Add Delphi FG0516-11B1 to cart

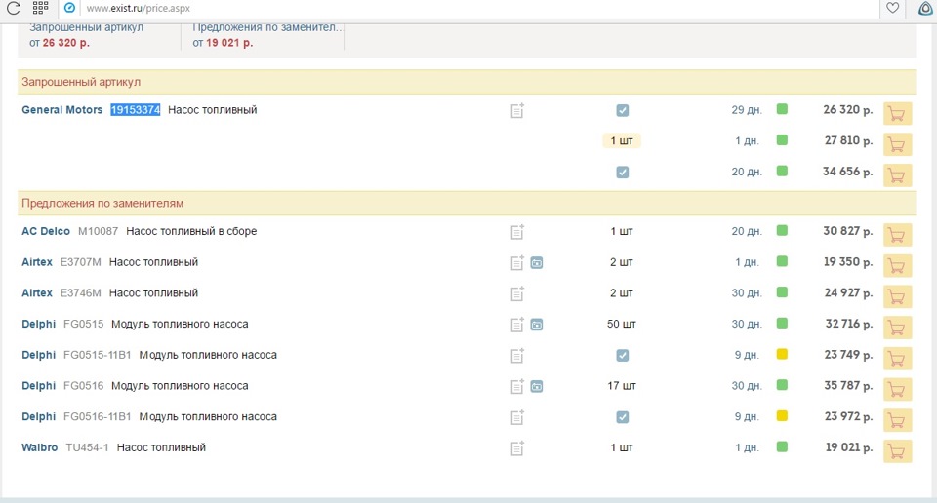point(897,421)
